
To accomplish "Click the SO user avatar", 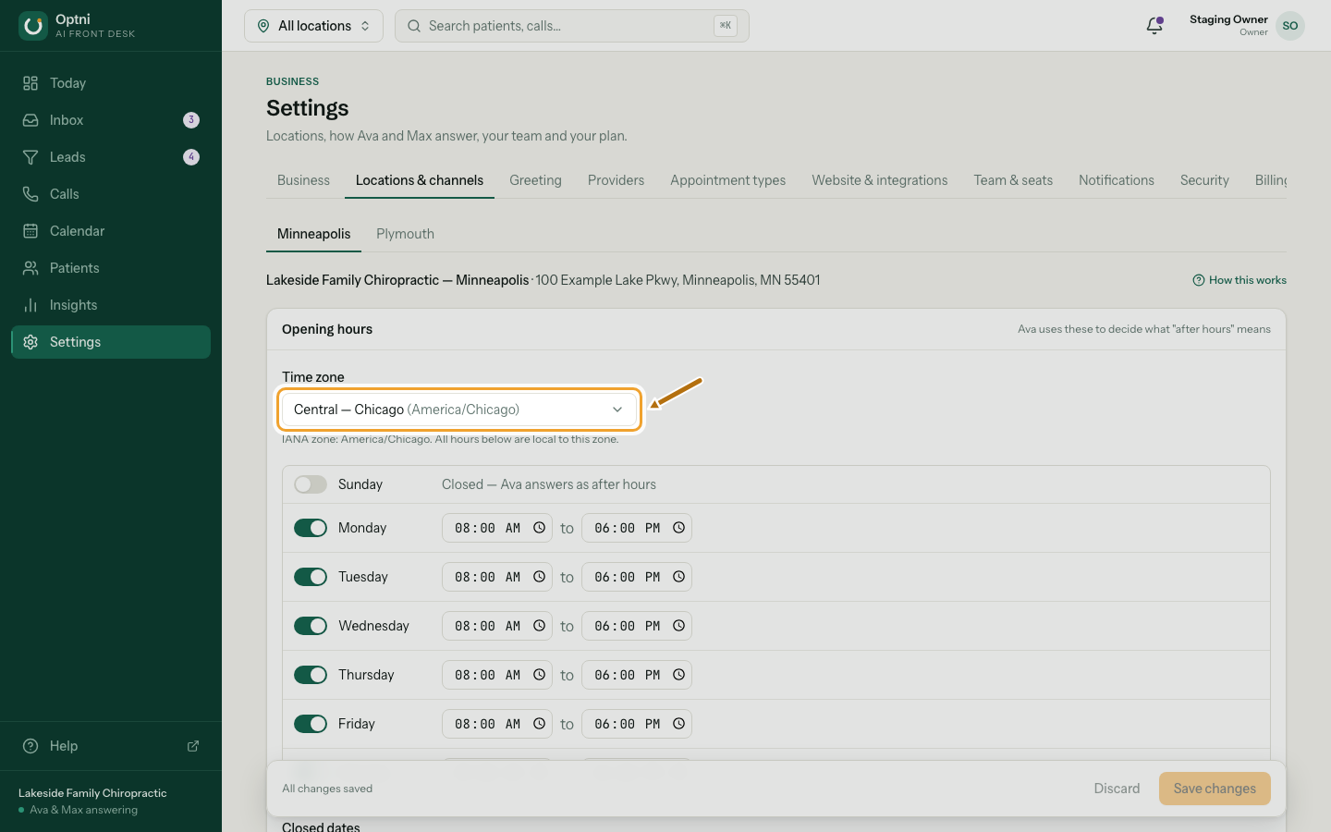I will (1290, 26).
